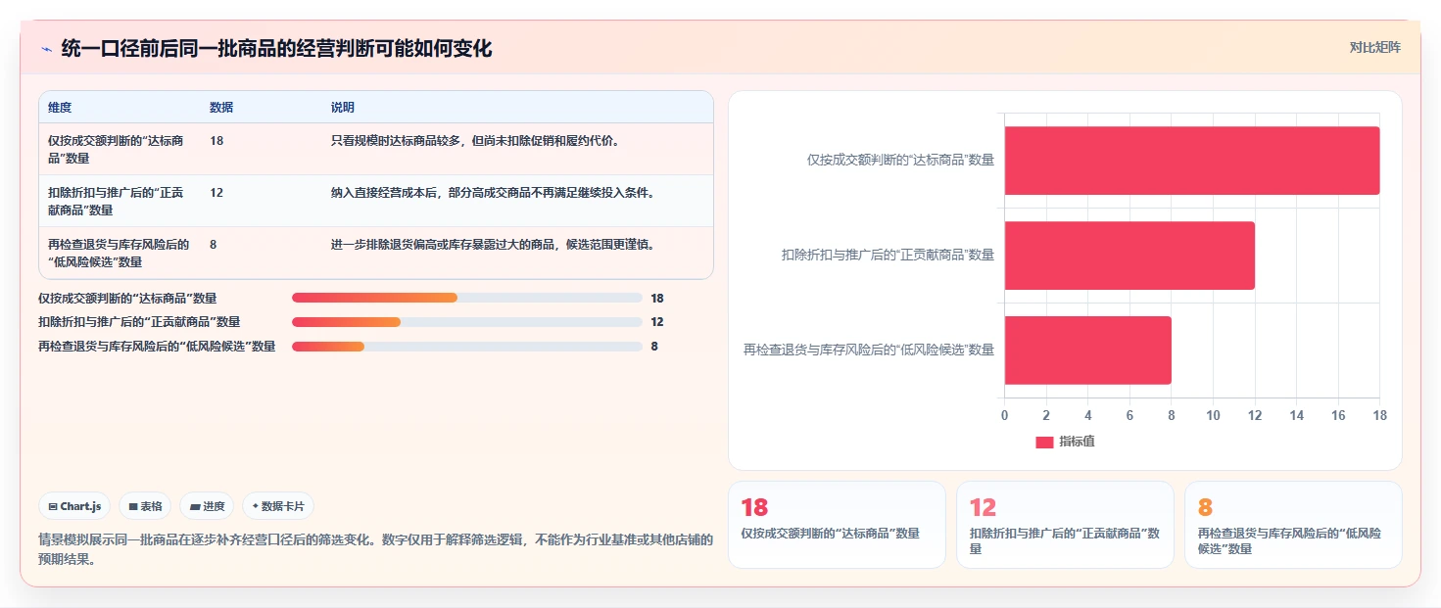Click table row name 仅按成交额判断的“达标商品”数量
1441x608 pixels.
coord(116,149)
